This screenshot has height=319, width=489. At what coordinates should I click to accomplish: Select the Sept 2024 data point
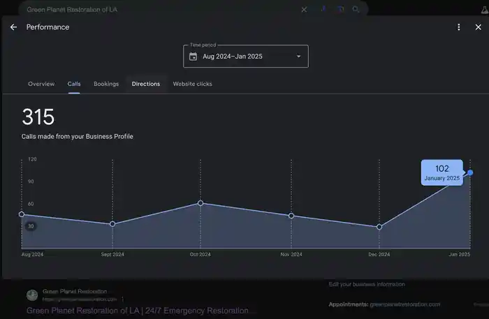tap(112, 224)
